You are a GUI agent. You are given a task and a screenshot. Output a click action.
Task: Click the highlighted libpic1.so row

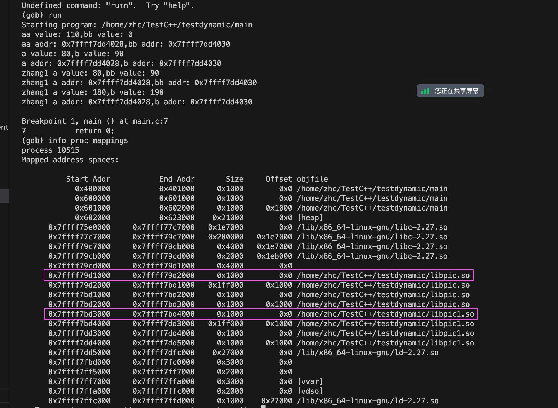[260, 314]
